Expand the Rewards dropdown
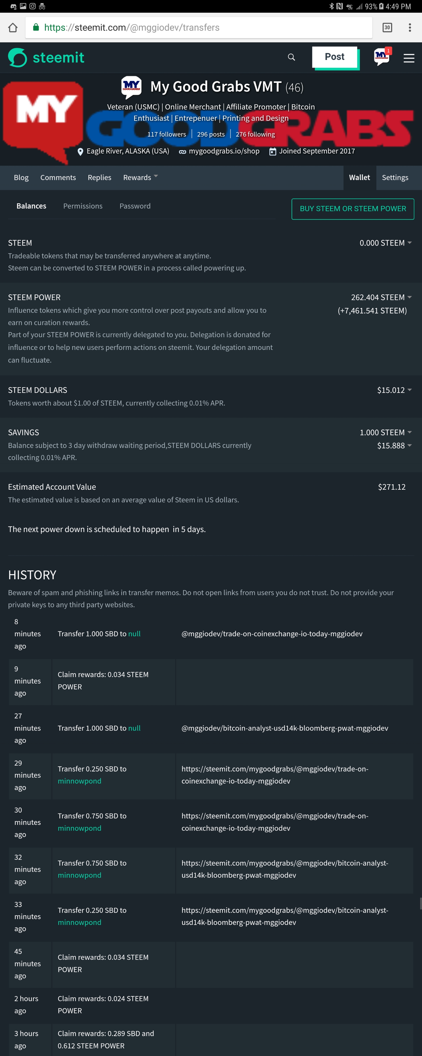This screenshot has height=1056, width=422. tap(140, 177)
